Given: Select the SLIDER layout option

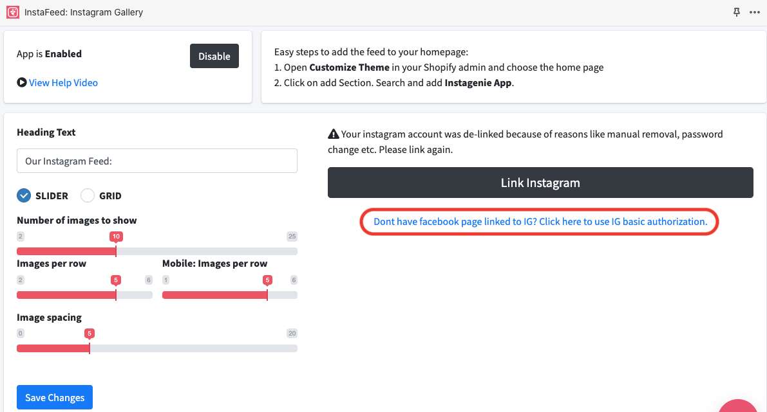Looking at the screenshot, I should coord(24,195).
